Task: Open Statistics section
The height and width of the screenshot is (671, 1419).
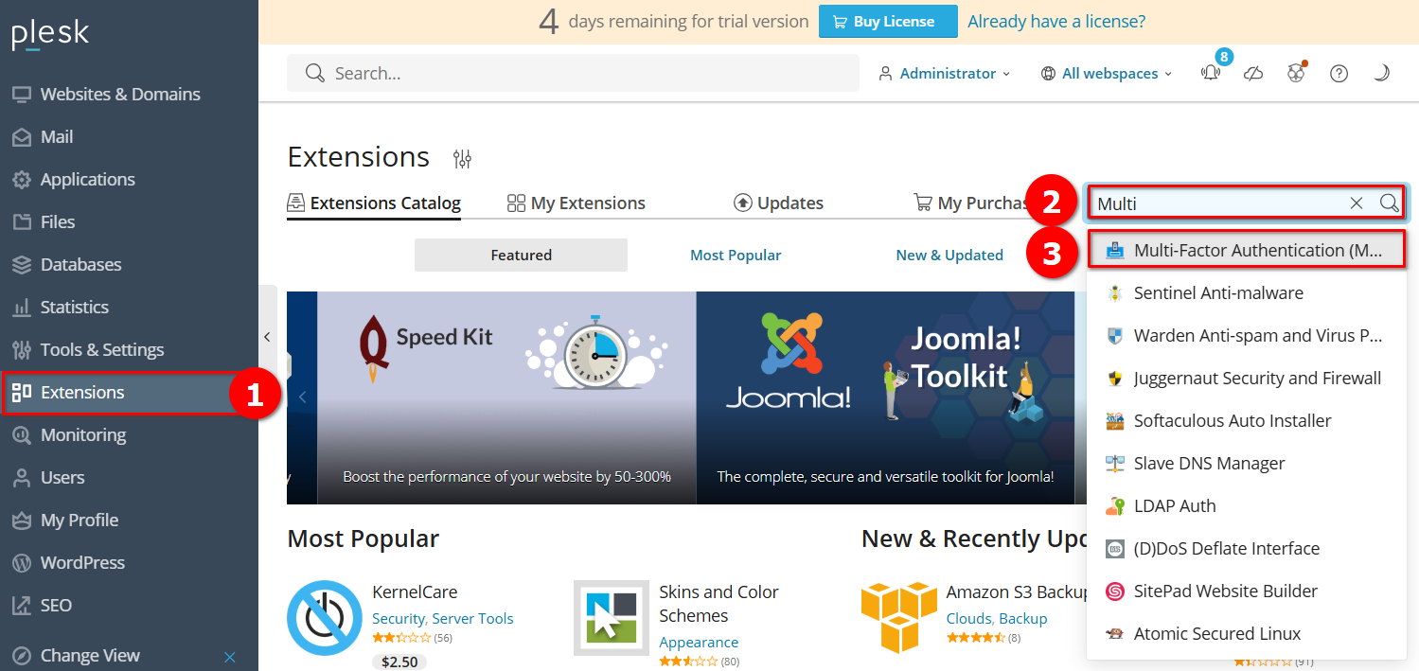Action: 74,307
